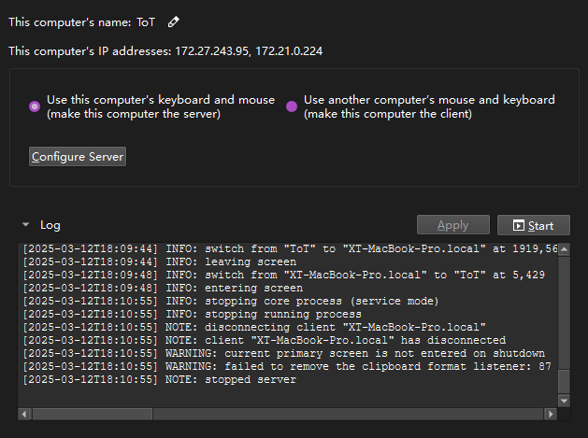Click the log's scroll-left arrow
The image size is (588, 438).
click(x=24, y=414)
